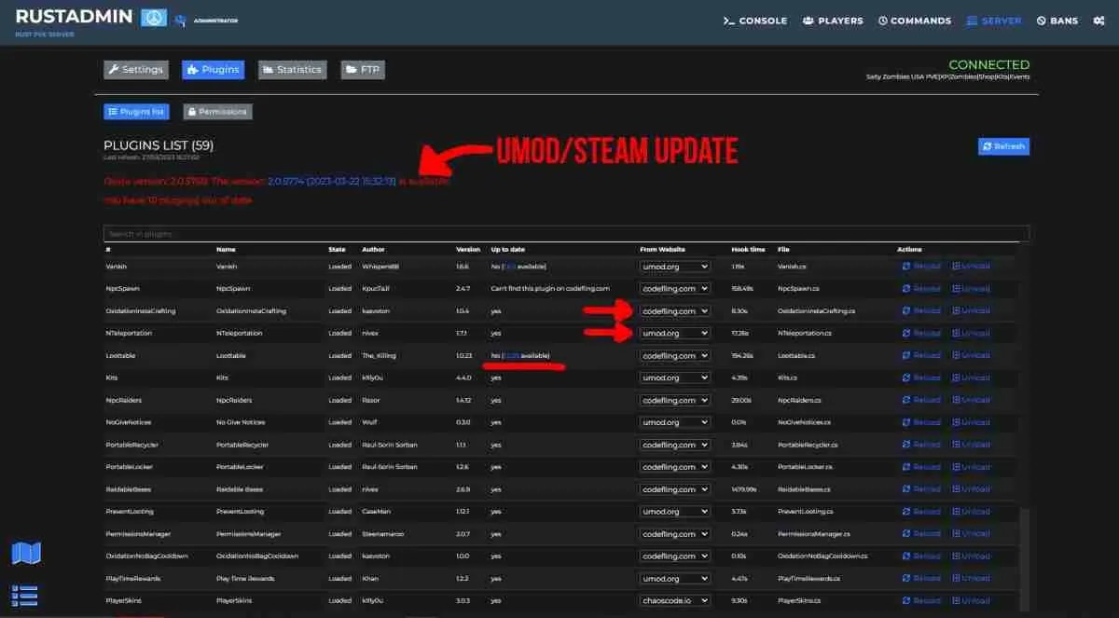
Task: Open the settings gear at top right
Action: pos(1098,20)
